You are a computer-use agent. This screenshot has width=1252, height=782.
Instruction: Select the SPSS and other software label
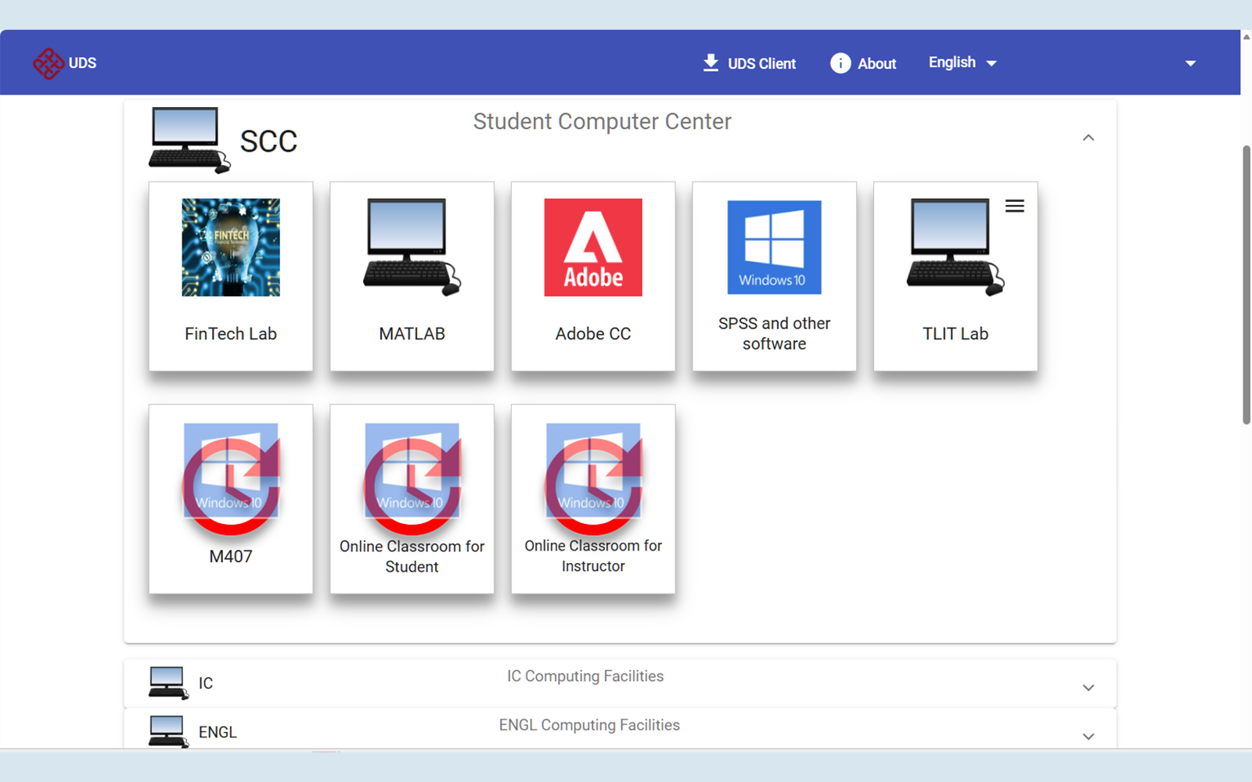(x=774, y=334)
